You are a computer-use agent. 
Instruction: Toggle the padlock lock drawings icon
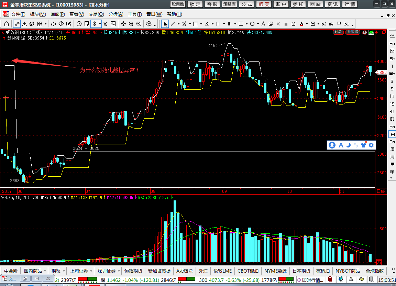point(294,24)
